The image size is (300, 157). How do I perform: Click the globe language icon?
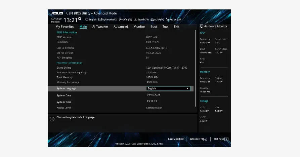(x=87, y=19)
